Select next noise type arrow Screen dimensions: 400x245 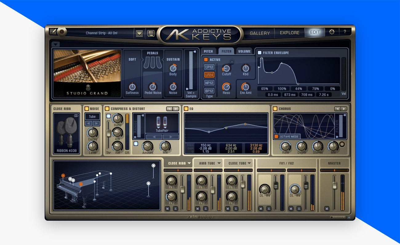coord(96,123)
